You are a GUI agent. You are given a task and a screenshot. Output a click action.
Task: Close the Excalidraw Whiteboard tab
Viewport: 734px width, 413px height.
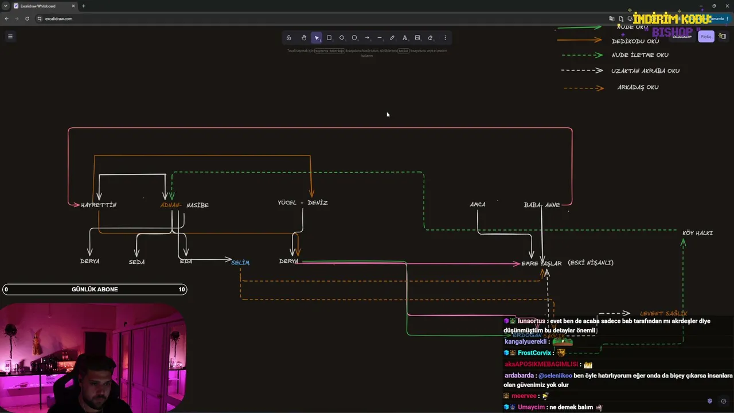73,6
